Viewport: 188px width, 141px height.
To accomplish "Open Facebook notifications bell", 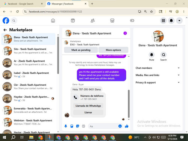I will tap(171, 21).
